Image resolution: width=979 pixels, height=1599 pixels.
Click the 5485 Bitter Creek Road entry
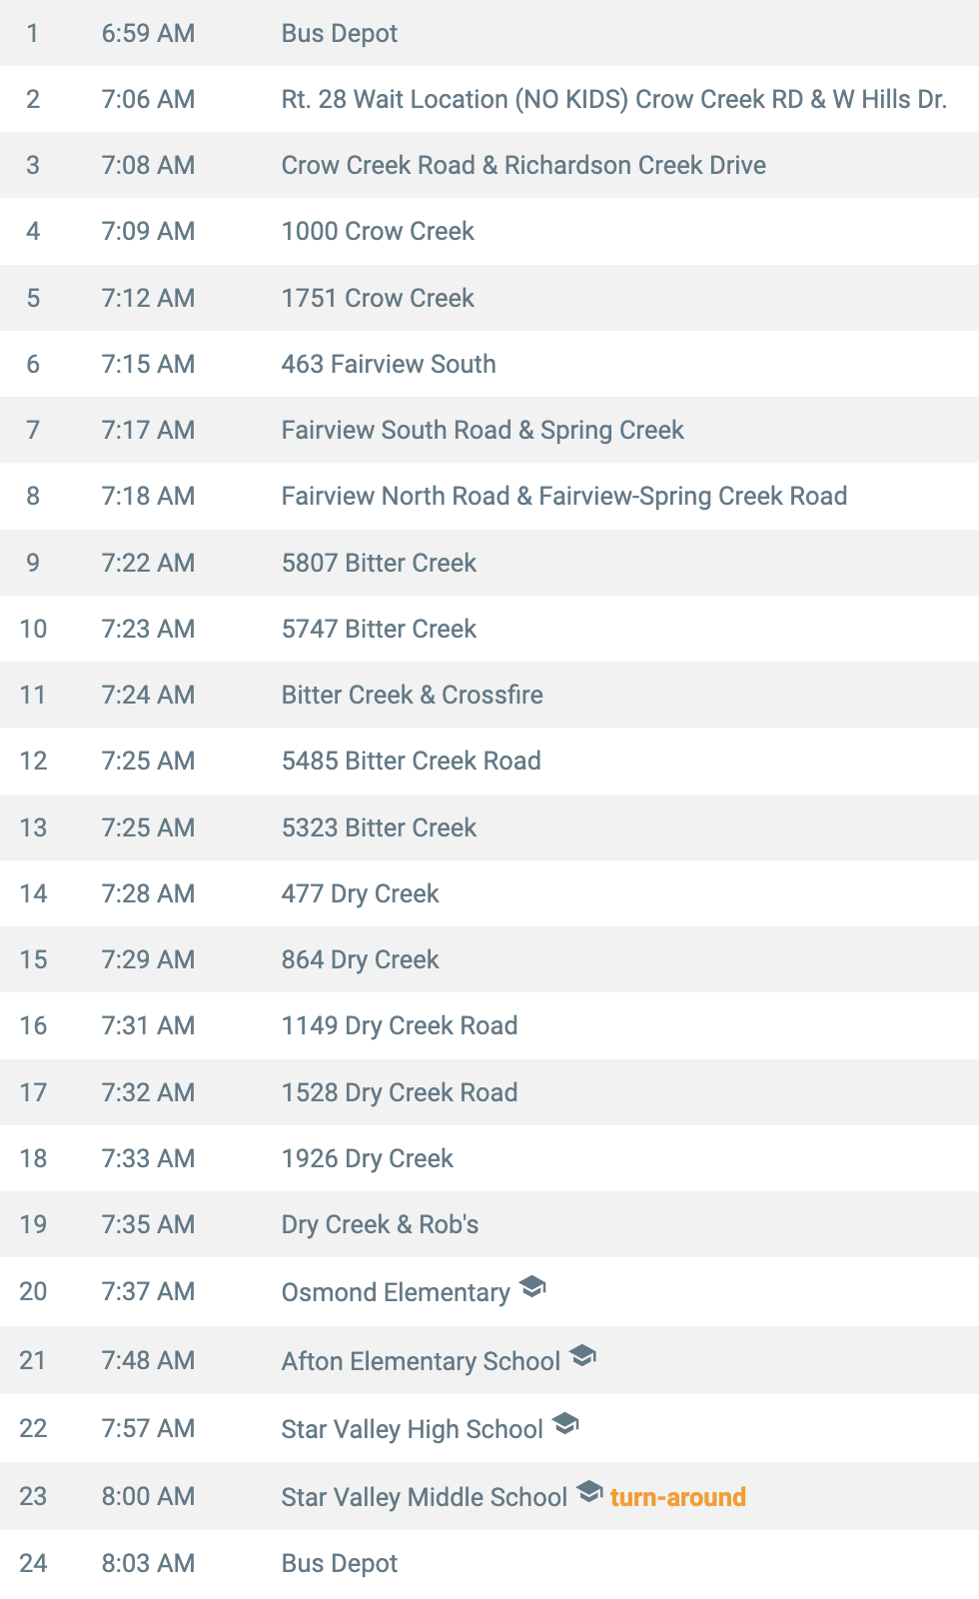489,761
